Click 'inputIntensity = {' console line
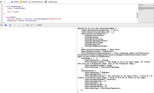 point(91,71)
